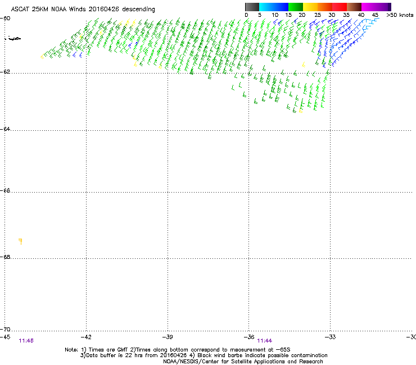
Task: Click the latitude label "-62"
Action: click(5, 72)
